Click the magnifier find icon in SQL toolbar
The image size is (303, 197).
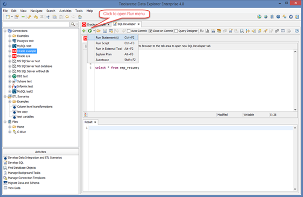(242, 31)
